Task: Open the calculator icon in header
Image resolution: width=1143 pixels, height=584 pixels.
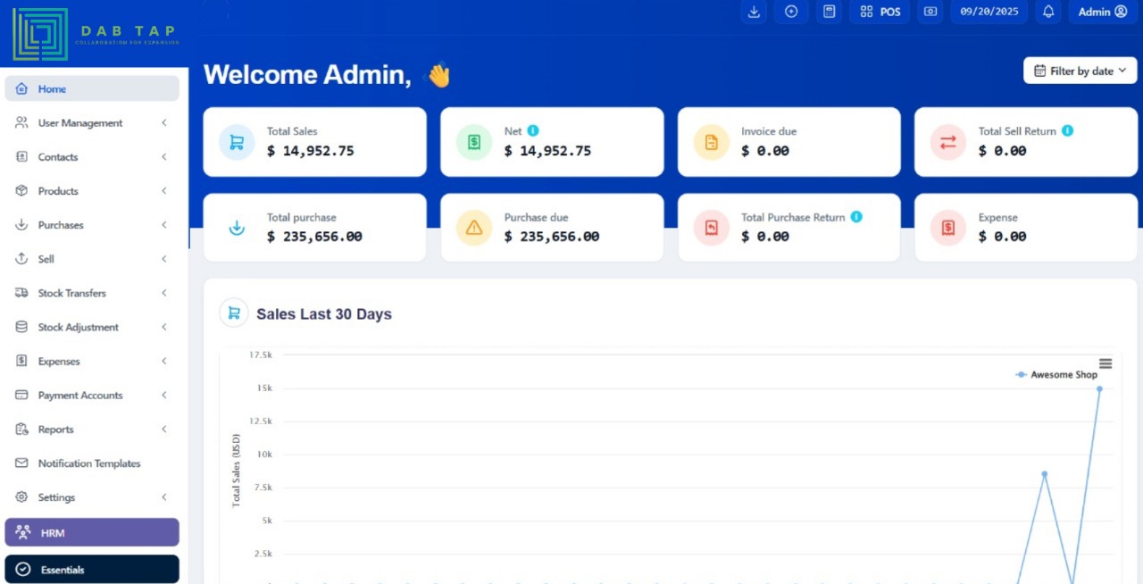Action: pyautogui.click(x=830, y=12)
